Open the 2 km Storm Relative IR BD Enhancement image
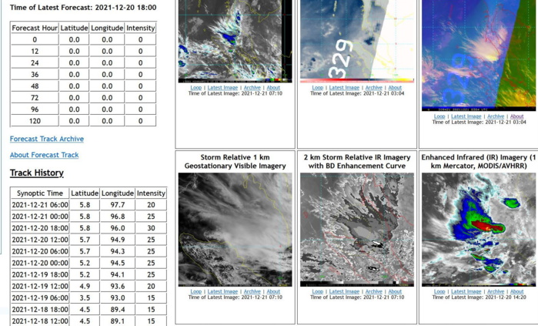 coord(356,229)
